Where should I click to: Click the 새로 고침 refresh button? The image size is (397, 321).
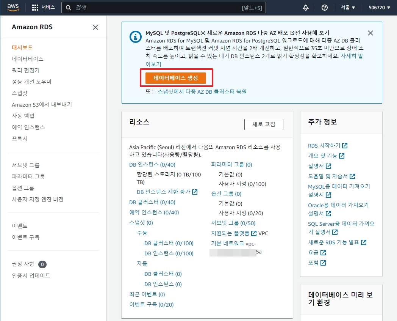[264, 124]
